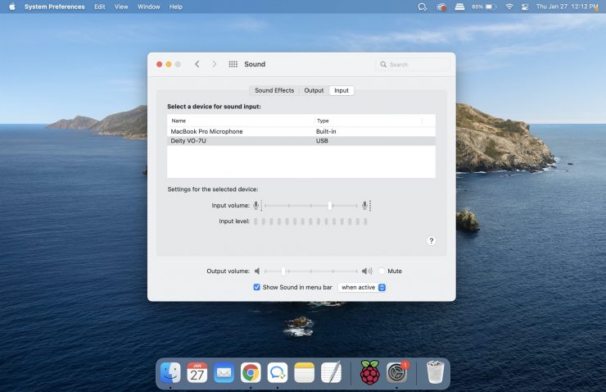Switch to the Sound Effects tab
This screenshot has height=392, width=606.
274,90
